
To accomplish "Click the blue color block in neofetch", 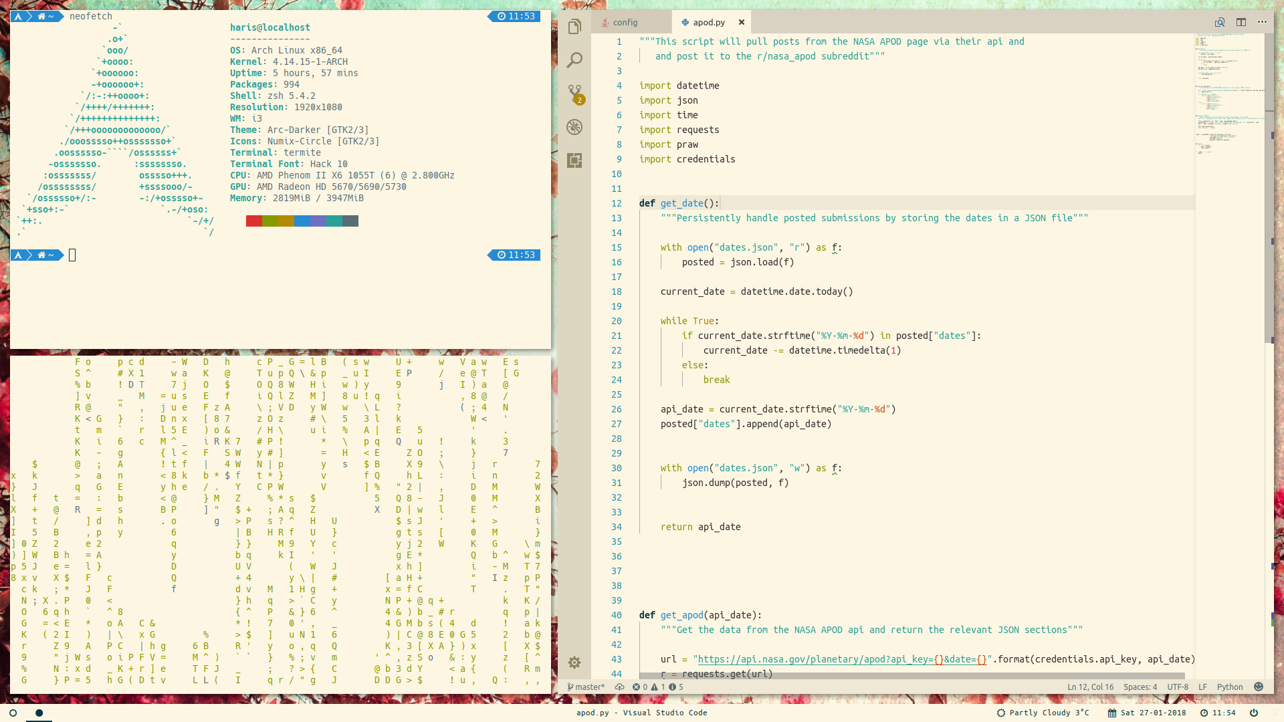I will coord(302,221).
